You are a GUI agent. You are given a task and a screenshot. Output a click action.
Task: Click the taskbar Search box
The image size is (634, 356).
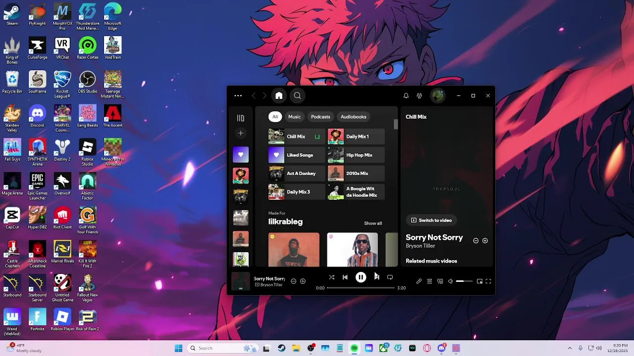(222, 348)
